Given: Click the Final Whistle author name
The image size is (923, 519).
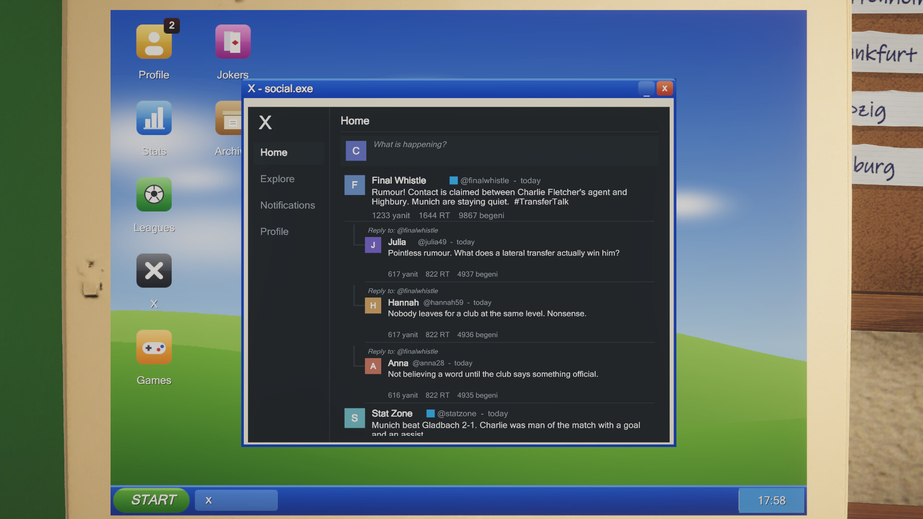Looking at the screenshot, I should [399, 181].
